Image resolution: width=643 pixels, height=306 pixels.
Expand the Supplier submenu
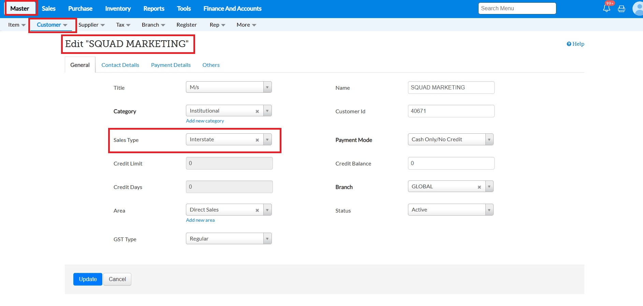click(91, 25)
